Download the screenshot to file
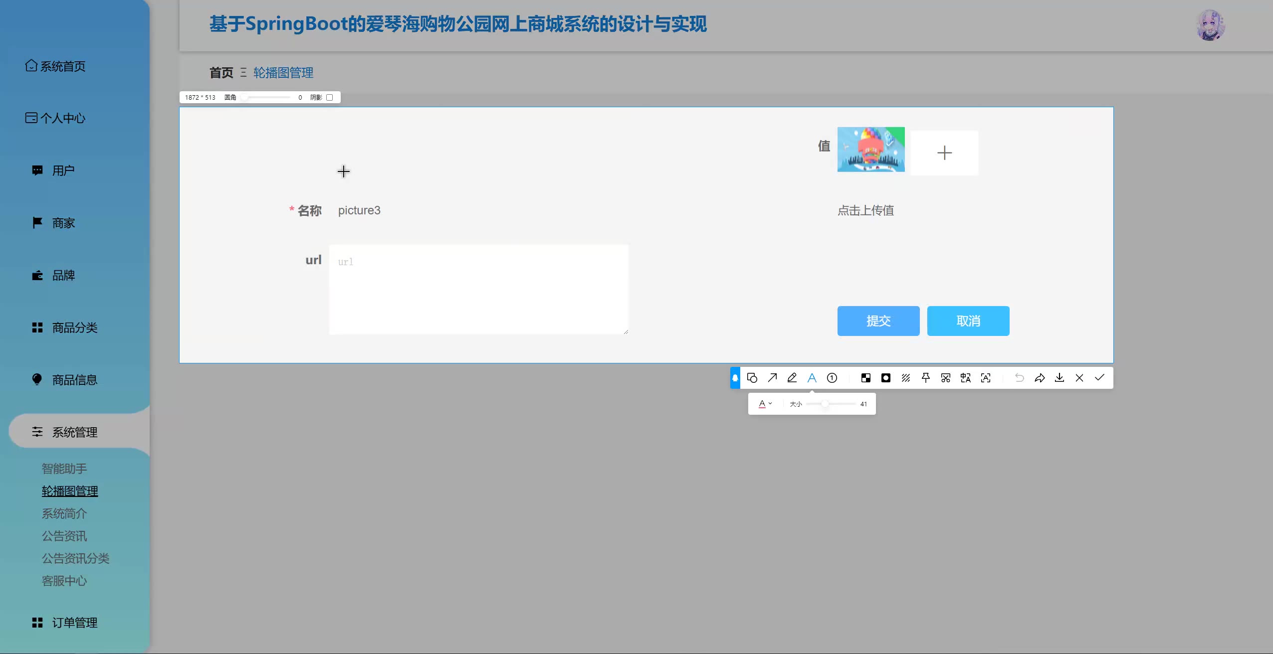Viewport: 1273px width, 654px height. tap(1060, 378)
